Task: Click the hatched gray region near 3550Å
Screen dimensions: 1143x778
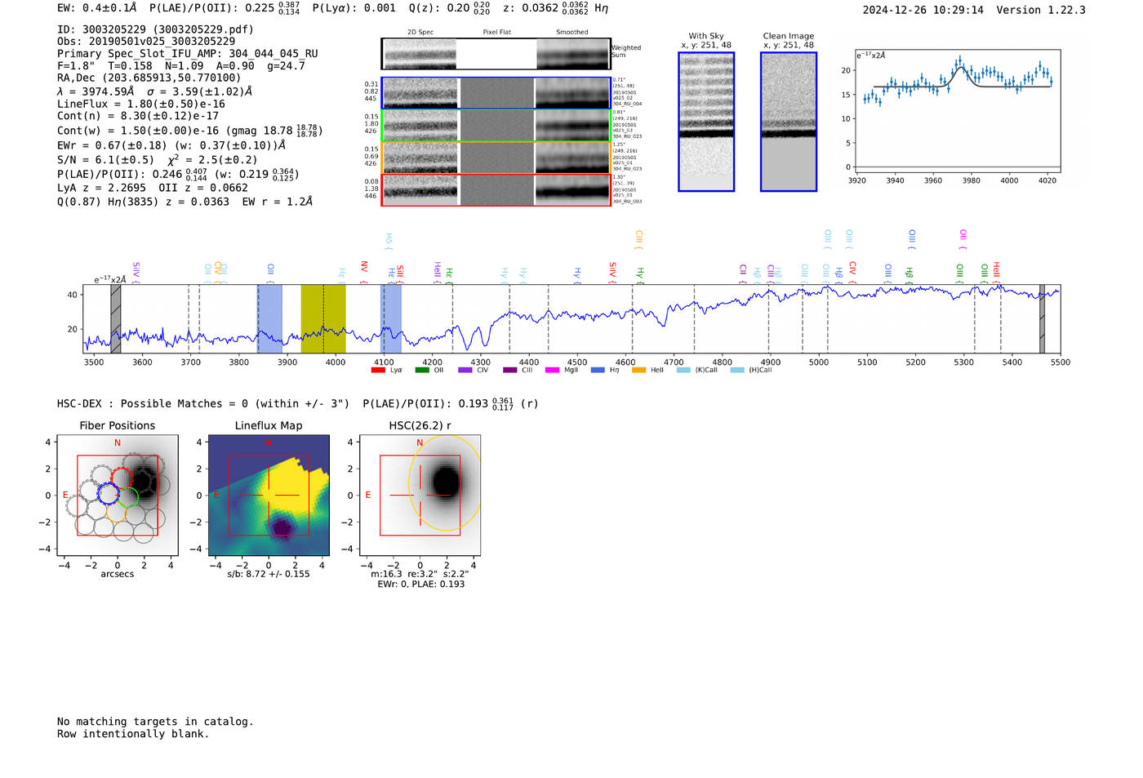Action: click(x=116, y=318)
